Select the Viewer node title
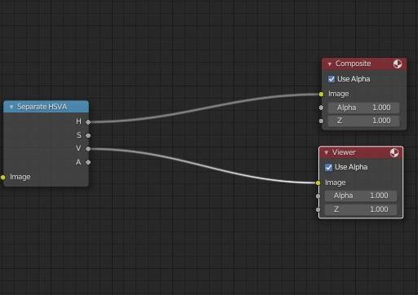This screenshot has height=295, width=418. coord(344,152)
